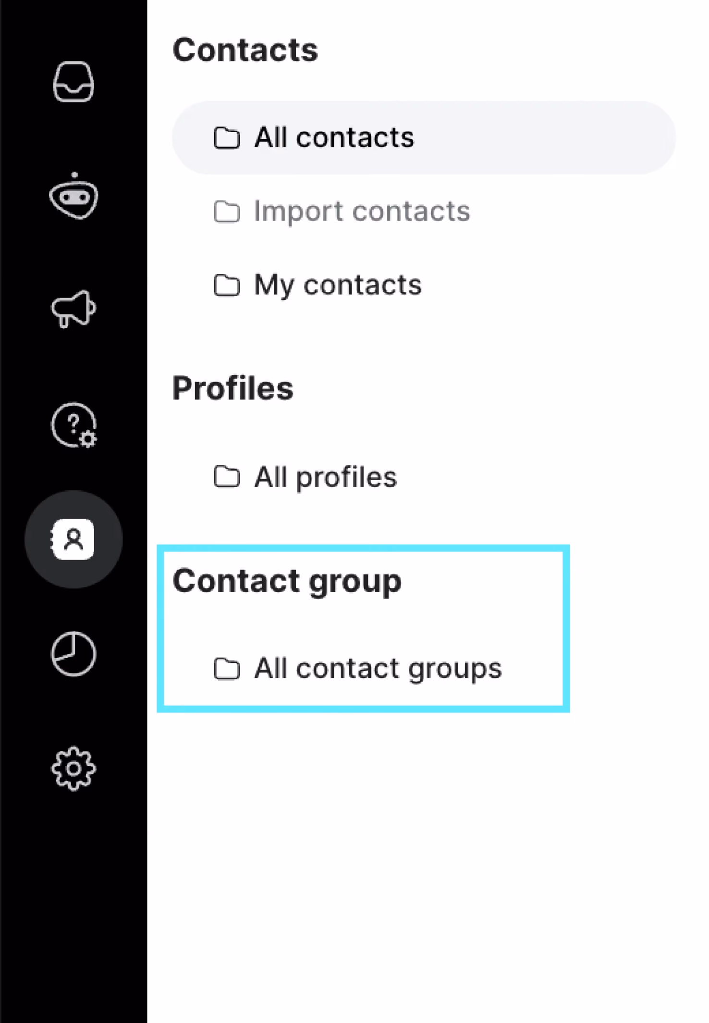Click the Contact group section heading

point(287,582)
